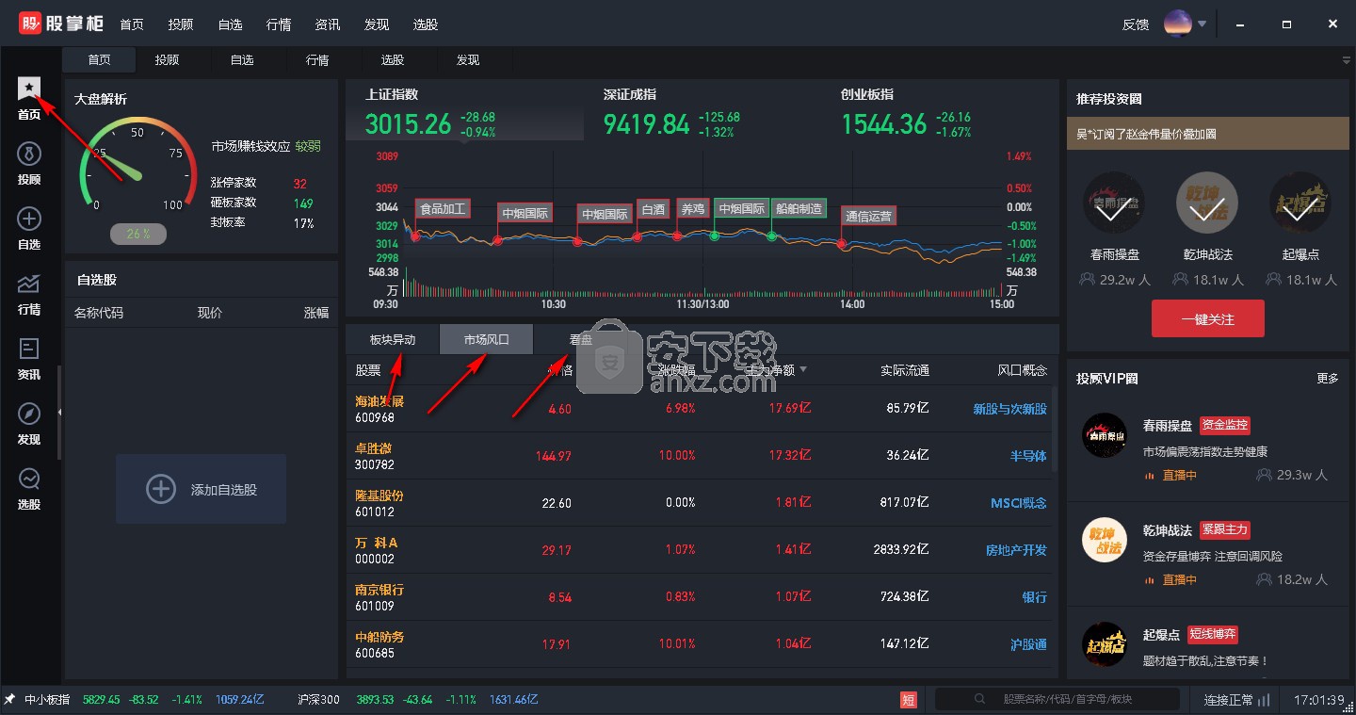Open the 自选 plus icon in left sidebar
The height and width of the screenshot is (715, 1356).
click(x=29, y=219)
